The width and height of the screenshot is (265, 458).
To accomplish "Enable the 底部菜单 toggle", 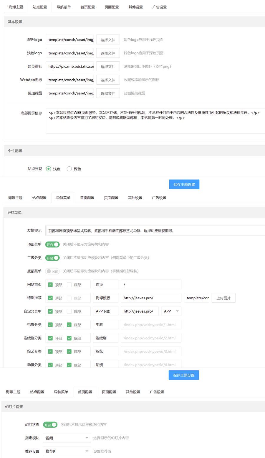I will pyautogui.click(x=52, y=271).
